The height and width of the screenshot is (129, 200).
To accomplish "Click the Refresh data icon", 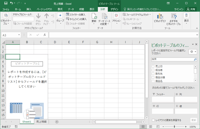I will click(94, 16).
